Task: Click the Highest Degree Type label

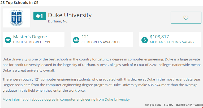Action: [32, 42]
